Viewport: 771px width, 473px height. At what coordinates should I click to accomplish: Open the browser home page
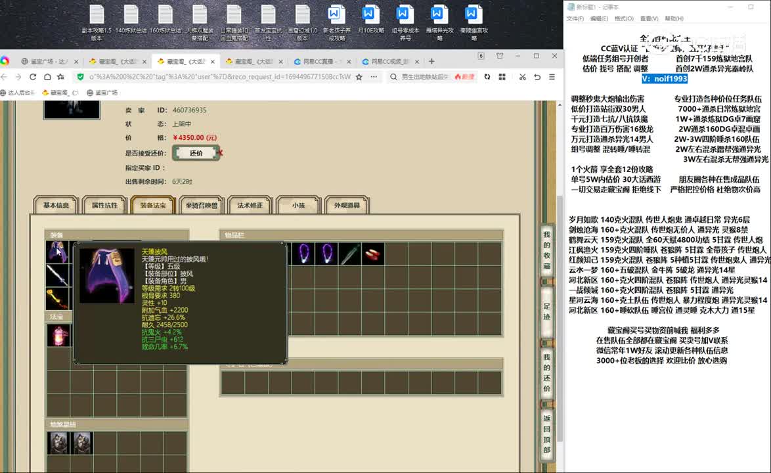tap(47, 77)
